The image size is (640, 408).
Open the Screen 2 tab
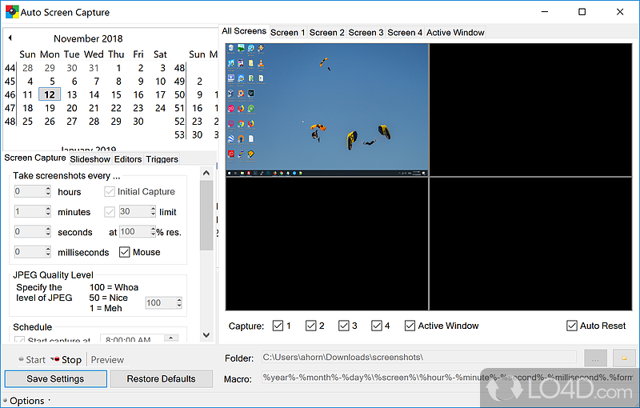pos(326,33)
